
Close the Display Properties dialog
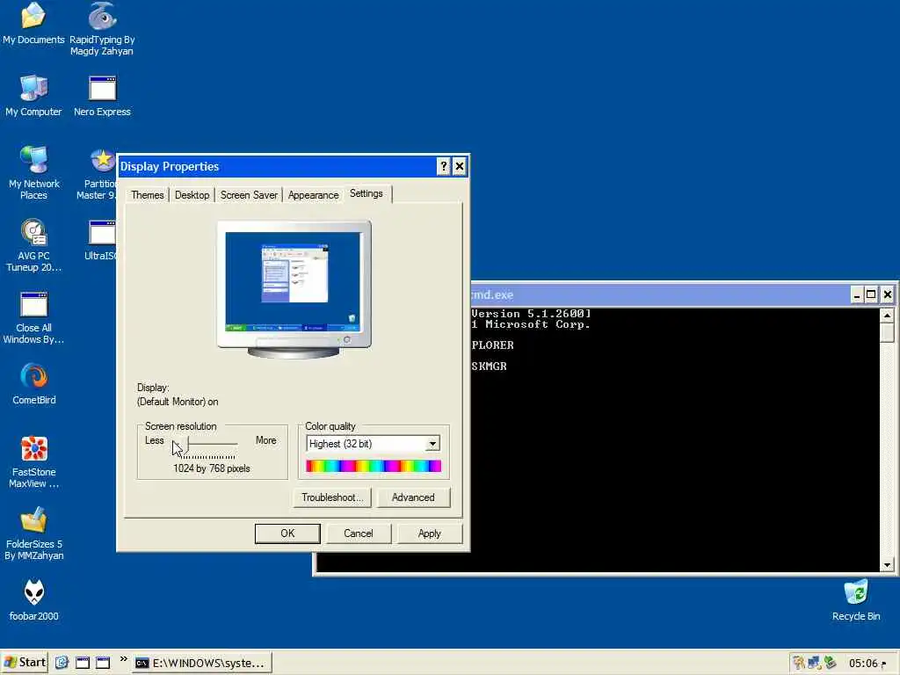(x=459, y=166)
